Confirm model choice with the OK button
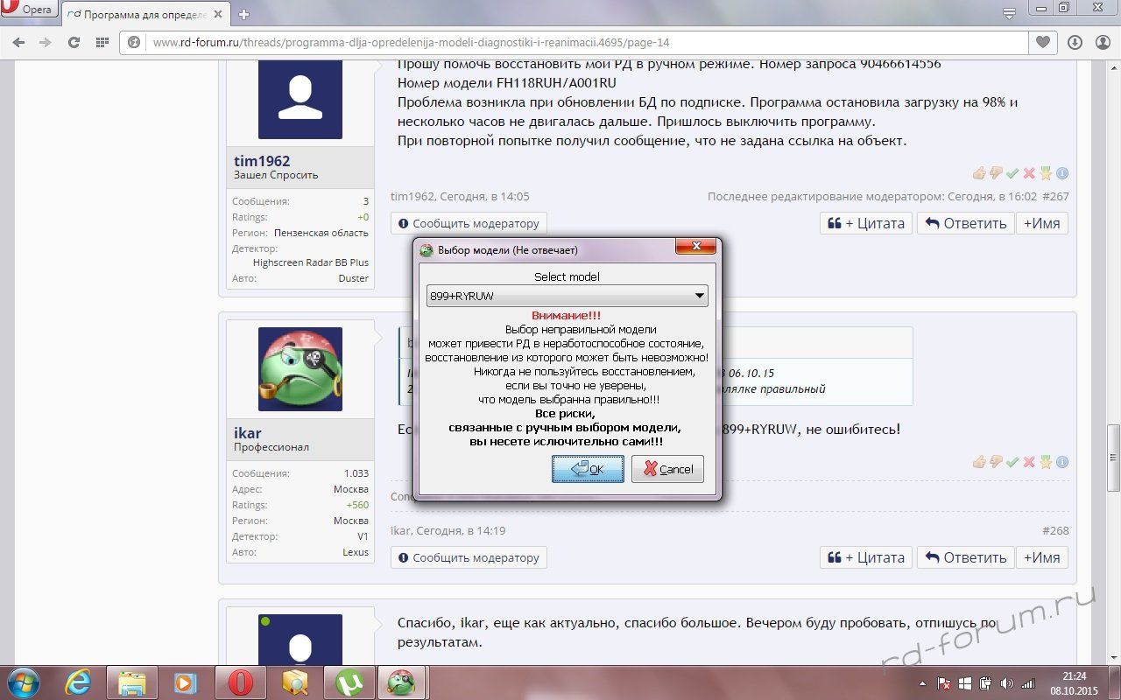The height and width of the screenshot is (700, 1121). (588, 469)
